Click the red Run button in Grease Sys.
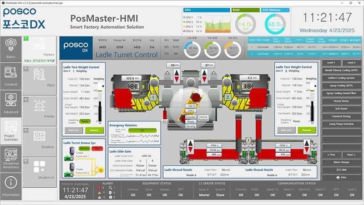 (x=97, y=149)
